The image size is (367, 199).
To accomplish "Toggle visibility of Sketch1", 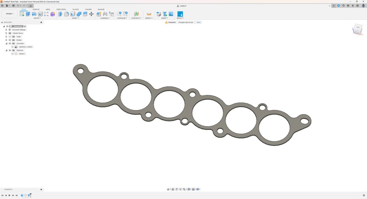I will point(13,54).
